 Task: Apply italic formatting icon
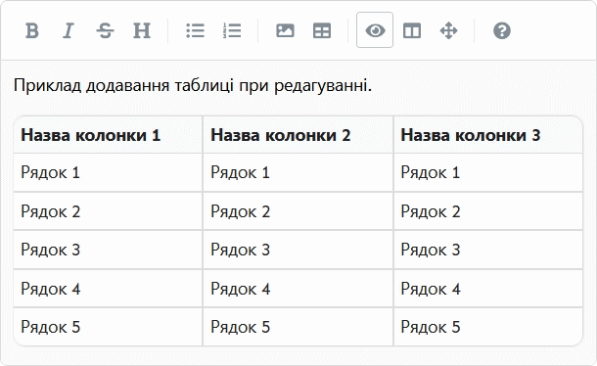point(69,30)
